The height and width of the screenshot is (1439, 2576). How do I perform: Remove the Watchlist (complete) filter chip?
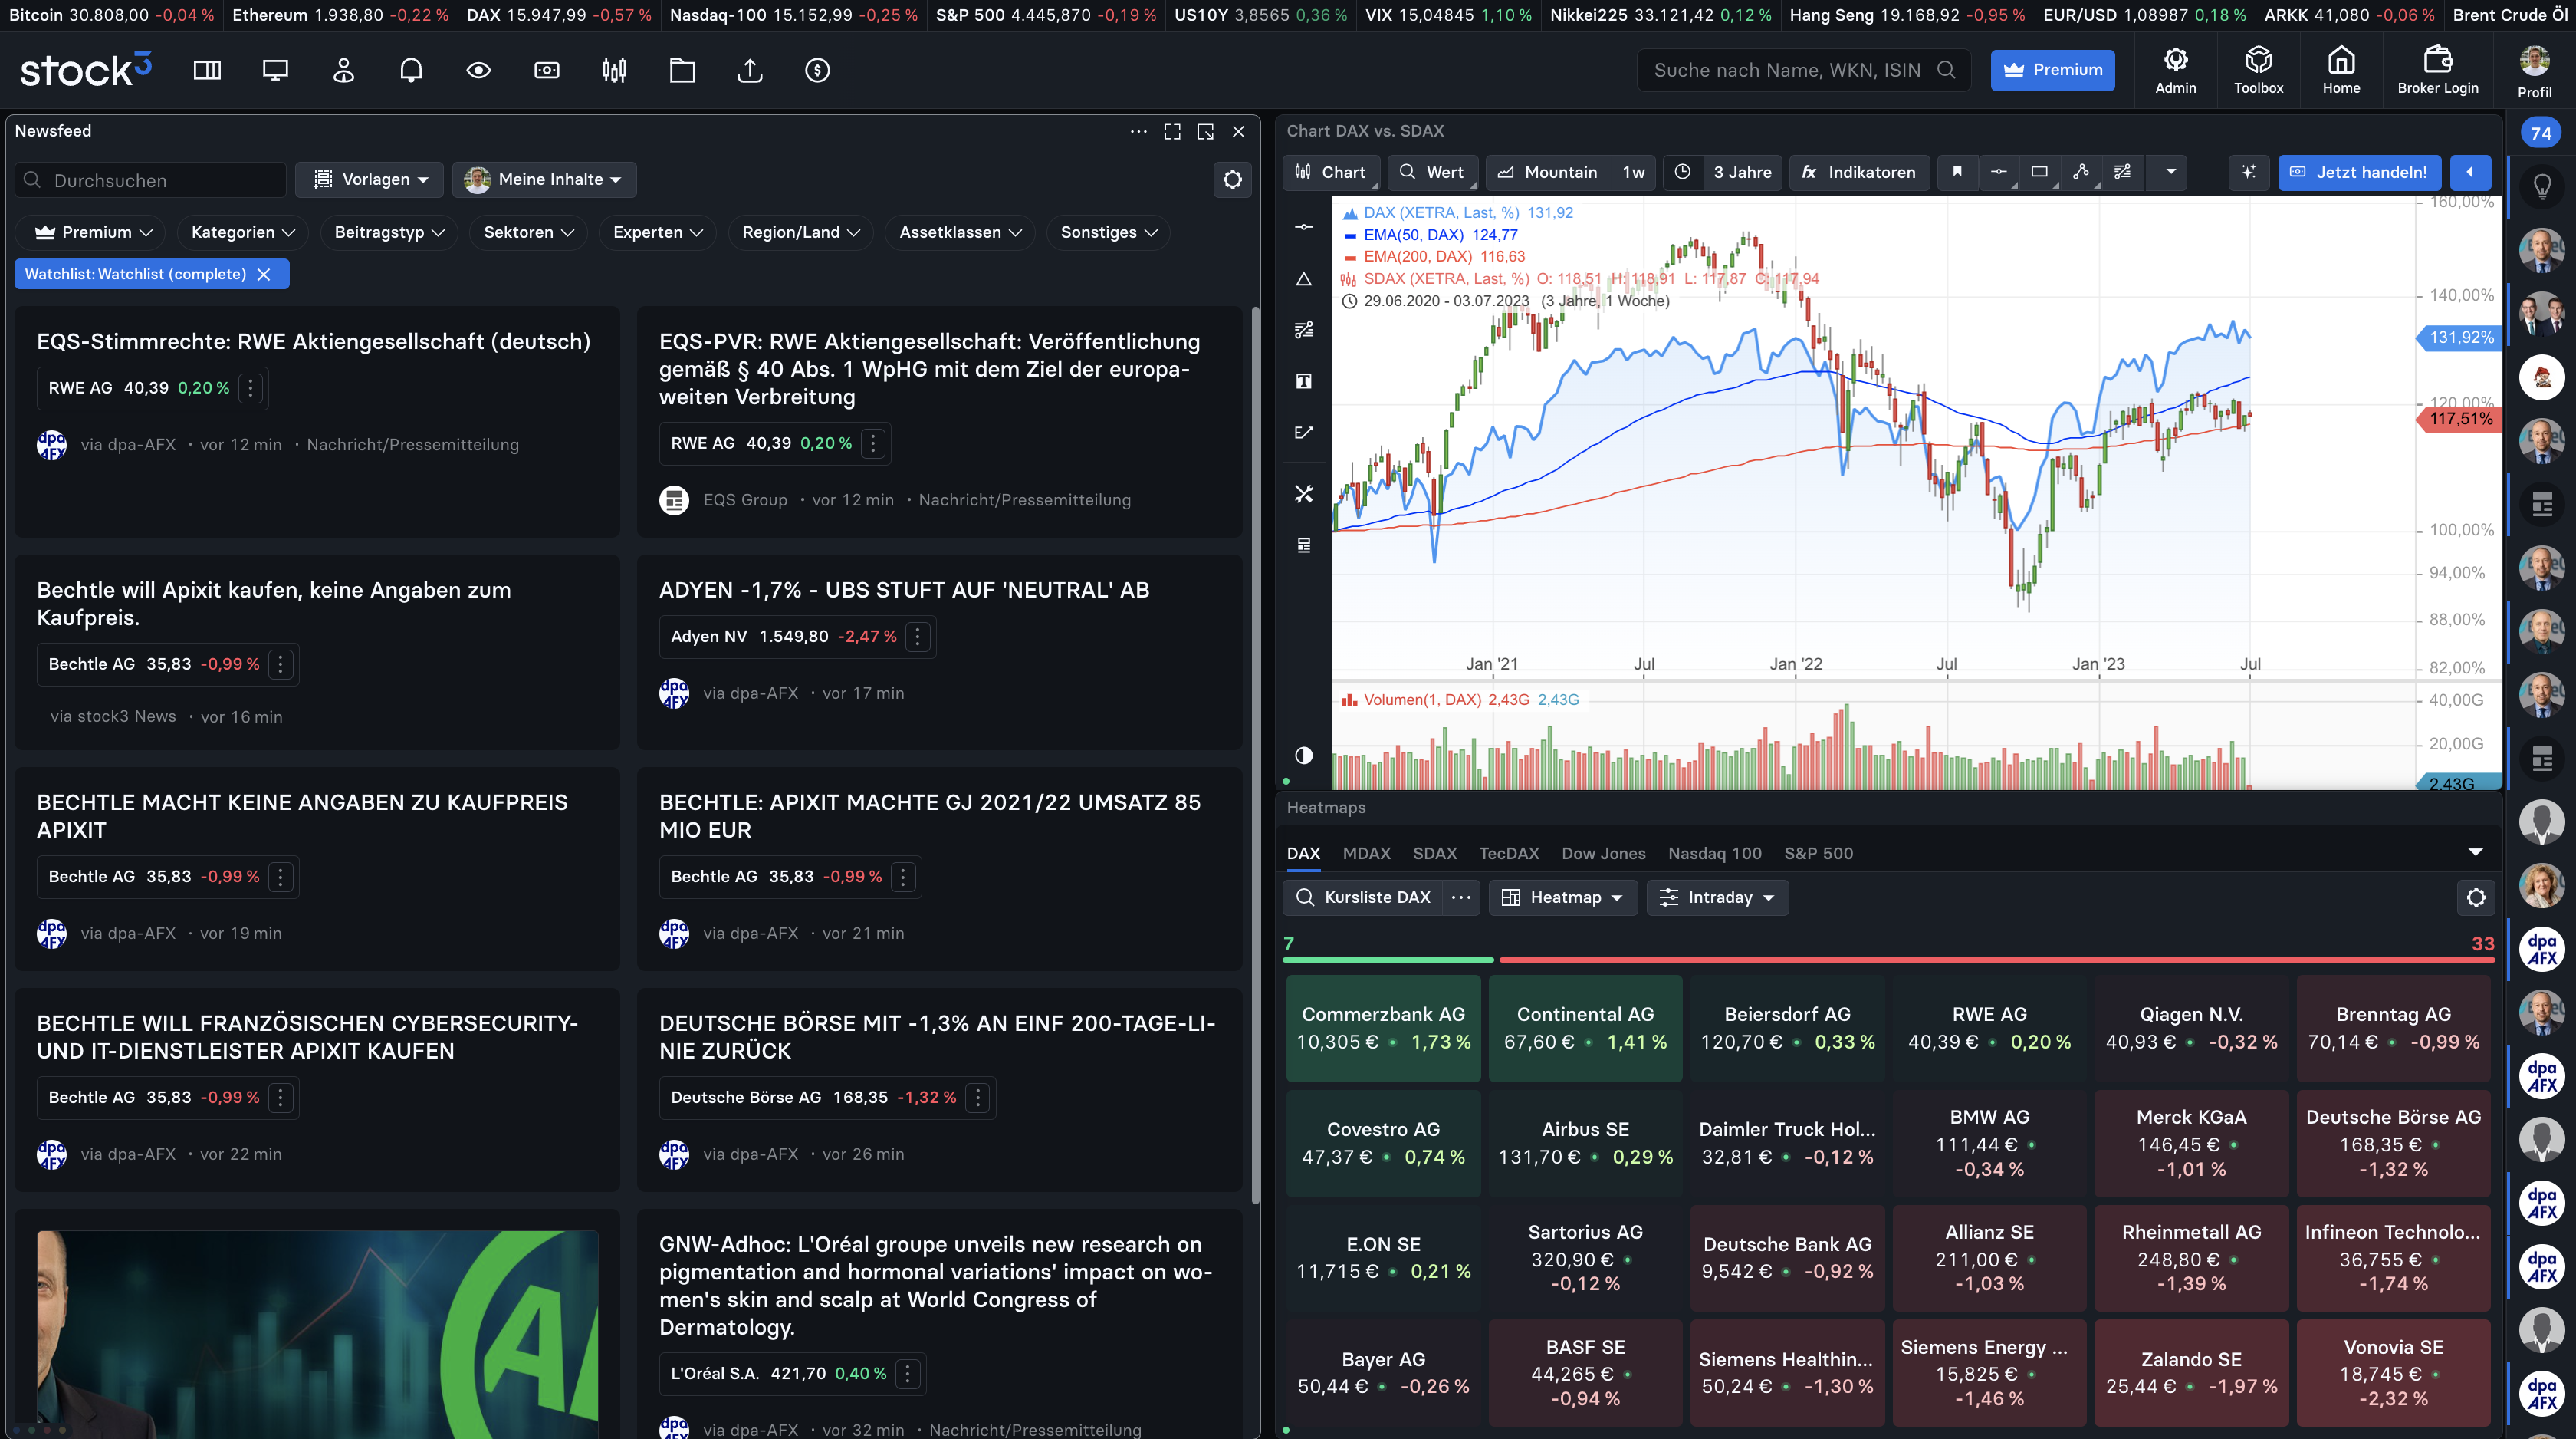tap(263, 274)
